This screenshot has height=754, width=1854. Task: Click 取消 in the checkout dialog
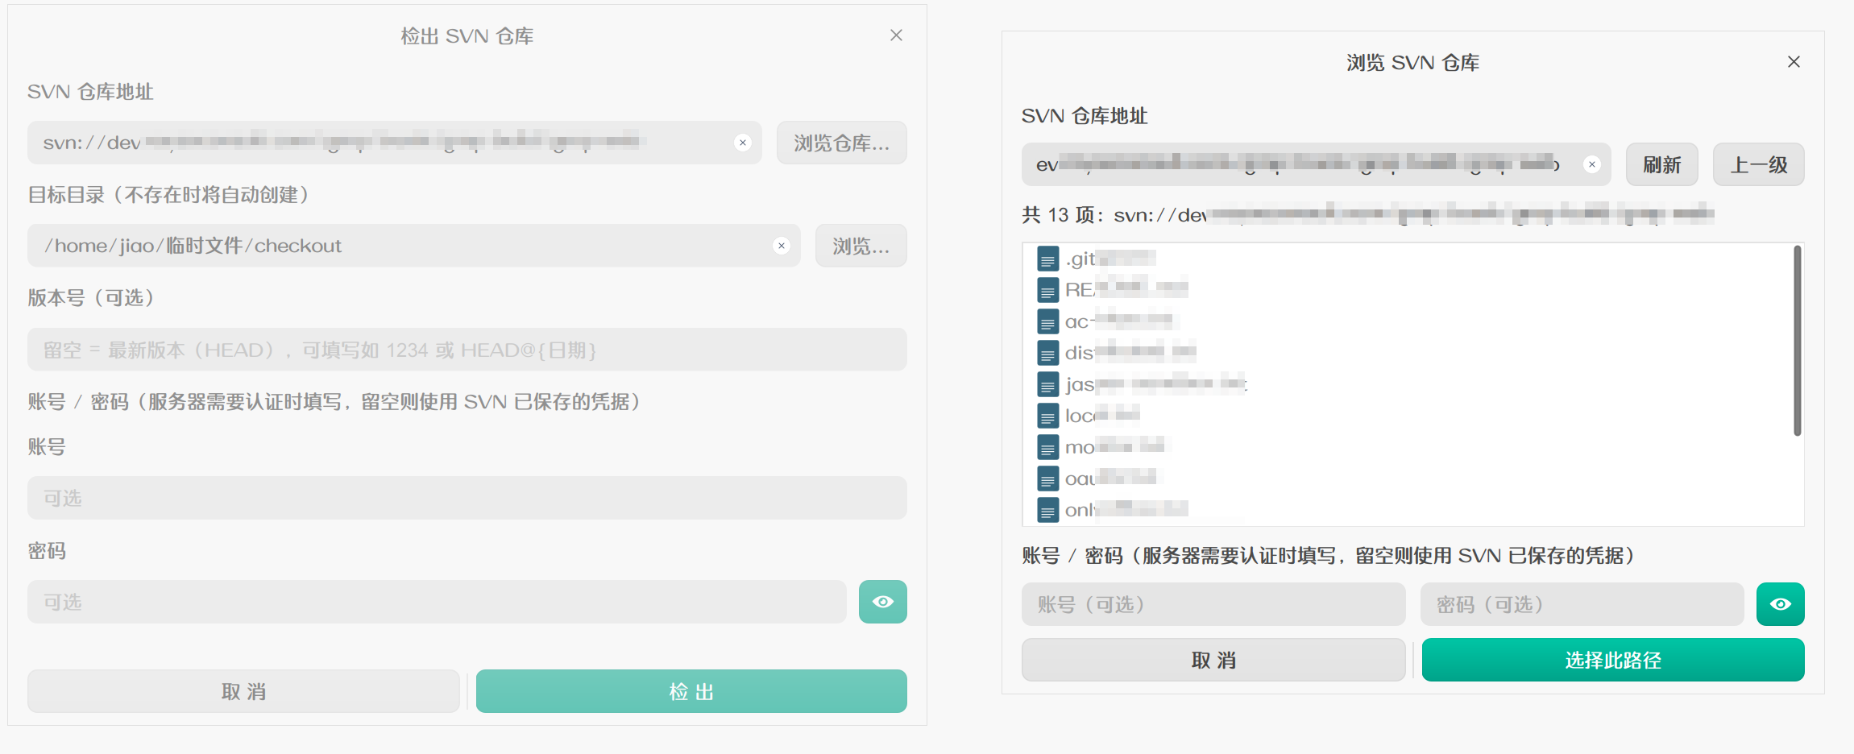tap(243, 691)
